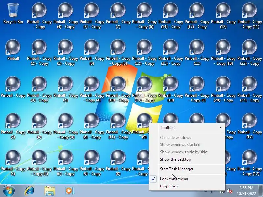Screen dimensions: 263x197
Task: Expand the Toolbars submenu
Action: point(187,128)
